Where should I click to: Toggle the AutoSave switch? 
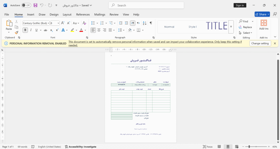tap(26, 5)
